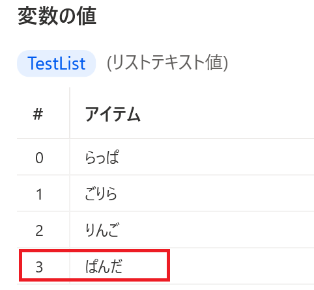Image resolution: width=314 pixels, height=290 pixels.
Task: Click the column divider beside the # header
Action: [x=70, y=112]
